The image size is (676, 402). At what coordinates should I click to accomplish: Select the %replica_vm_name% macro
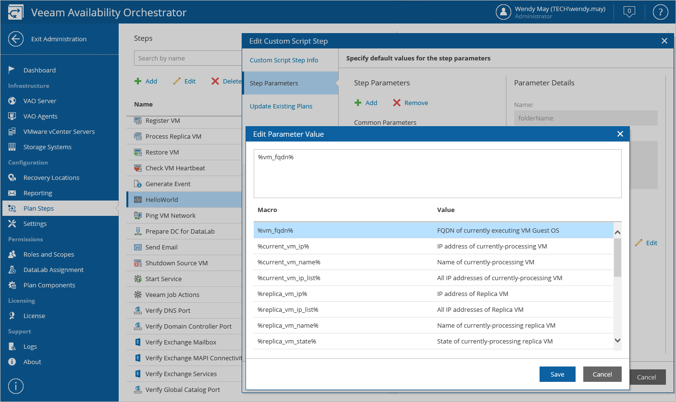[x=433, y=325]
